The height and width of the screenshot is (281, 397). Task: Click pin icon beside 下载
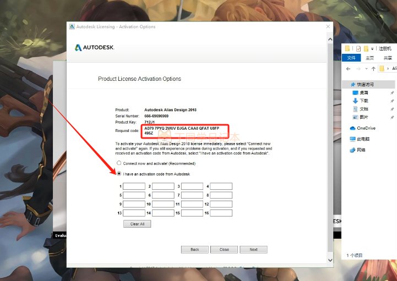(392, 101)
